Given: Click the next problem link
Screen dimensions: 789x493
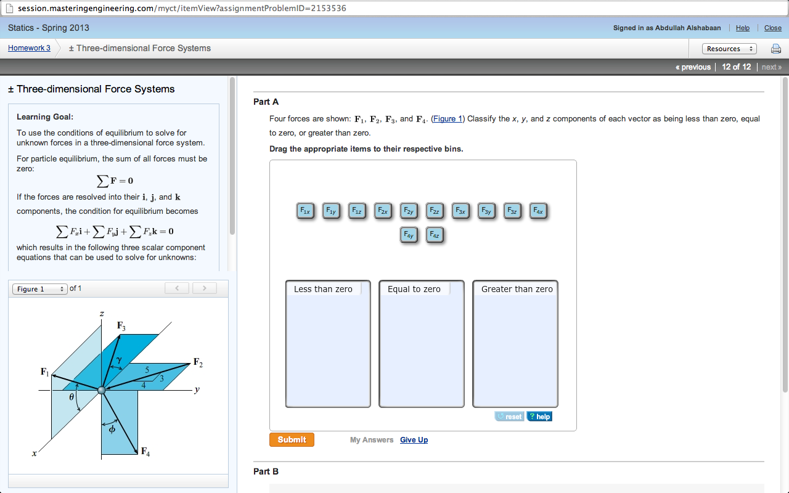Looking at the screenshot, I should pos(772,67).
